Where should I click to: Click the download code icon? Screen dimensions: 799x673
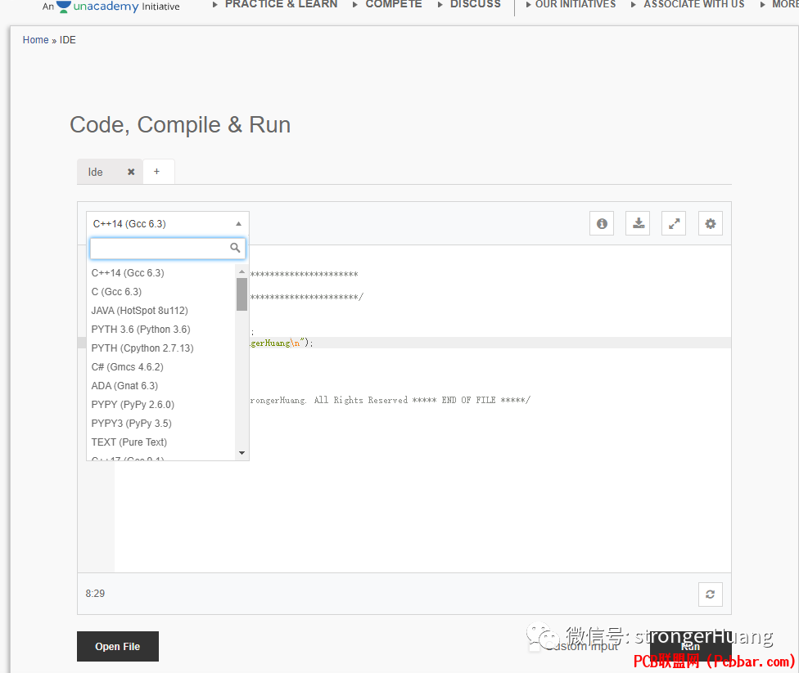638,223
